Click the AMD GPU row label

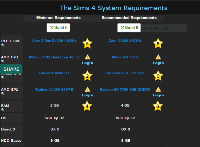coord(10,90)
